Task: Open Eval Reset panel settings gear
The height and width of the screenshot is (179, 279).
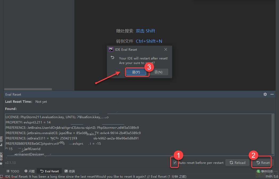Action: pos(265,94)
